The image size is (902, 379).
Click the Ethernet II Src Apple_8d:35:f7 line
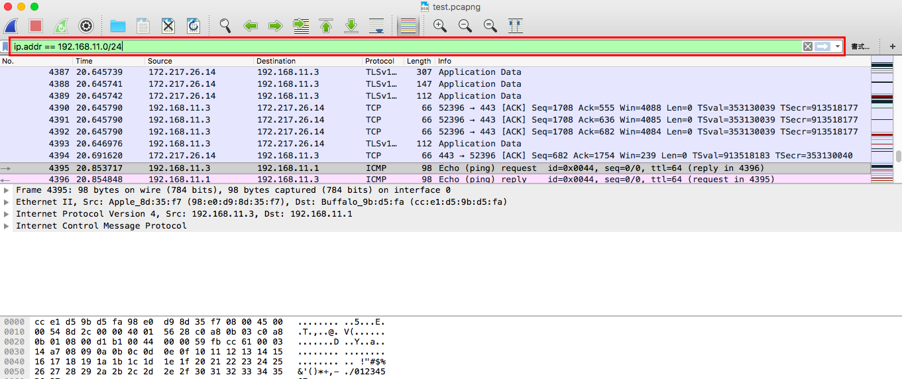click(262, 202)
